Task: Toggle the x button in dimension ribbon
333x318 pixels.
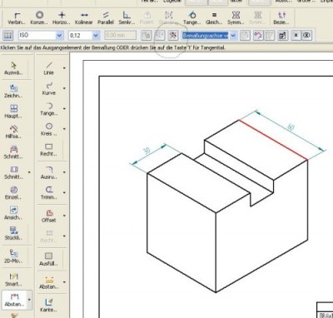Action: coord(296,35)
